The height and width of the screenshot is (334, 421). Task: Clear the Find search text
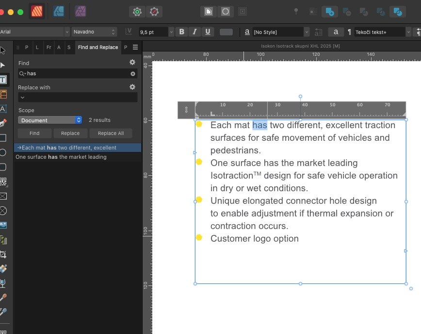pos(133,74)
